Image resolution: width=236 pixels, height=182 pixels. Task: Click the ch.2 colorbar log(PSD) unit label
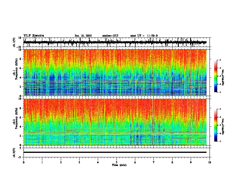coord(223,126)
